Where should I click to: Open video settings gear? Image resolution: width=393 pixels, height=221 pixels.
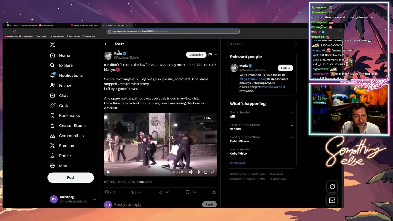pos(198,172)
